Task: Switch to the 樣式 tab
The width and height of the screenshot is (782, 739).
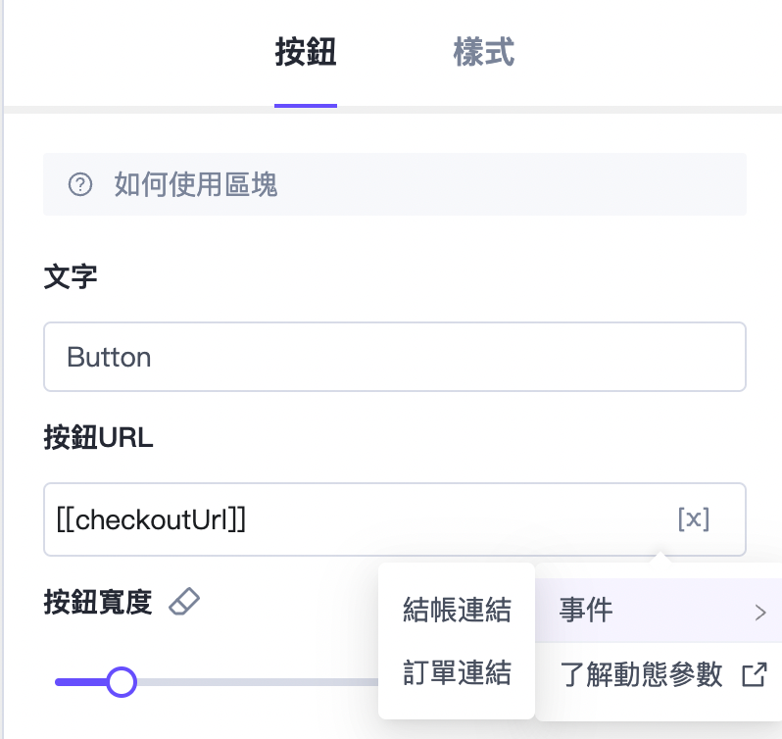Action: click(x=483, y=53)
